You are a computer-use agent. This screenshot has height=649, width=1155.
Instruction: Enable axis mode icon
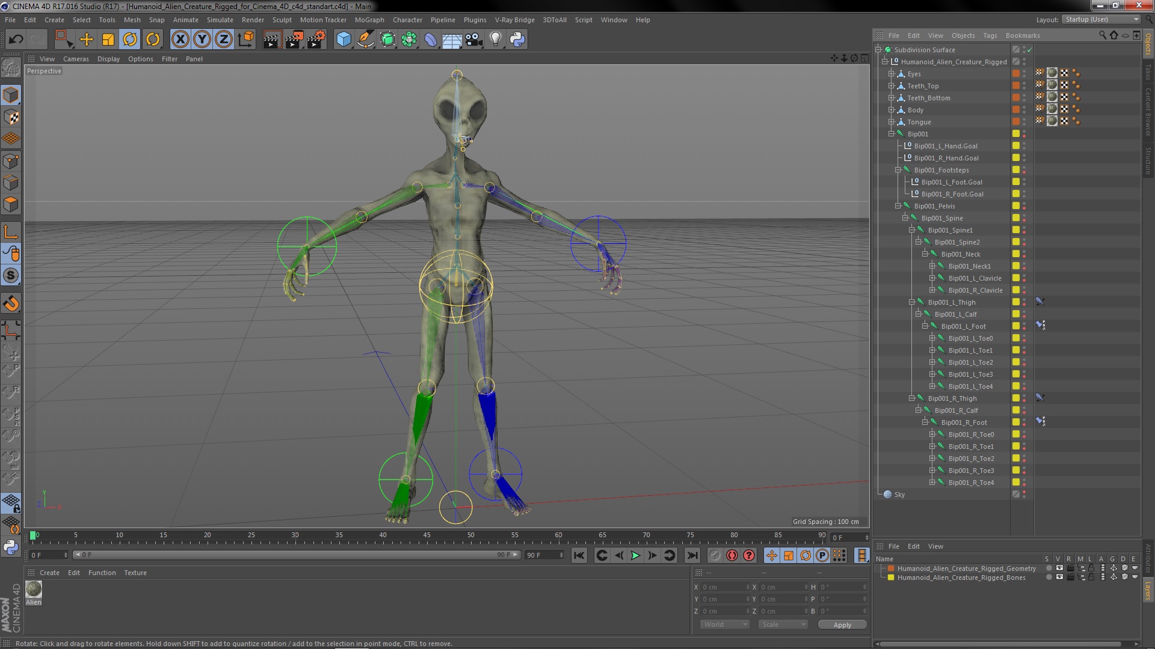pos(11,231)
